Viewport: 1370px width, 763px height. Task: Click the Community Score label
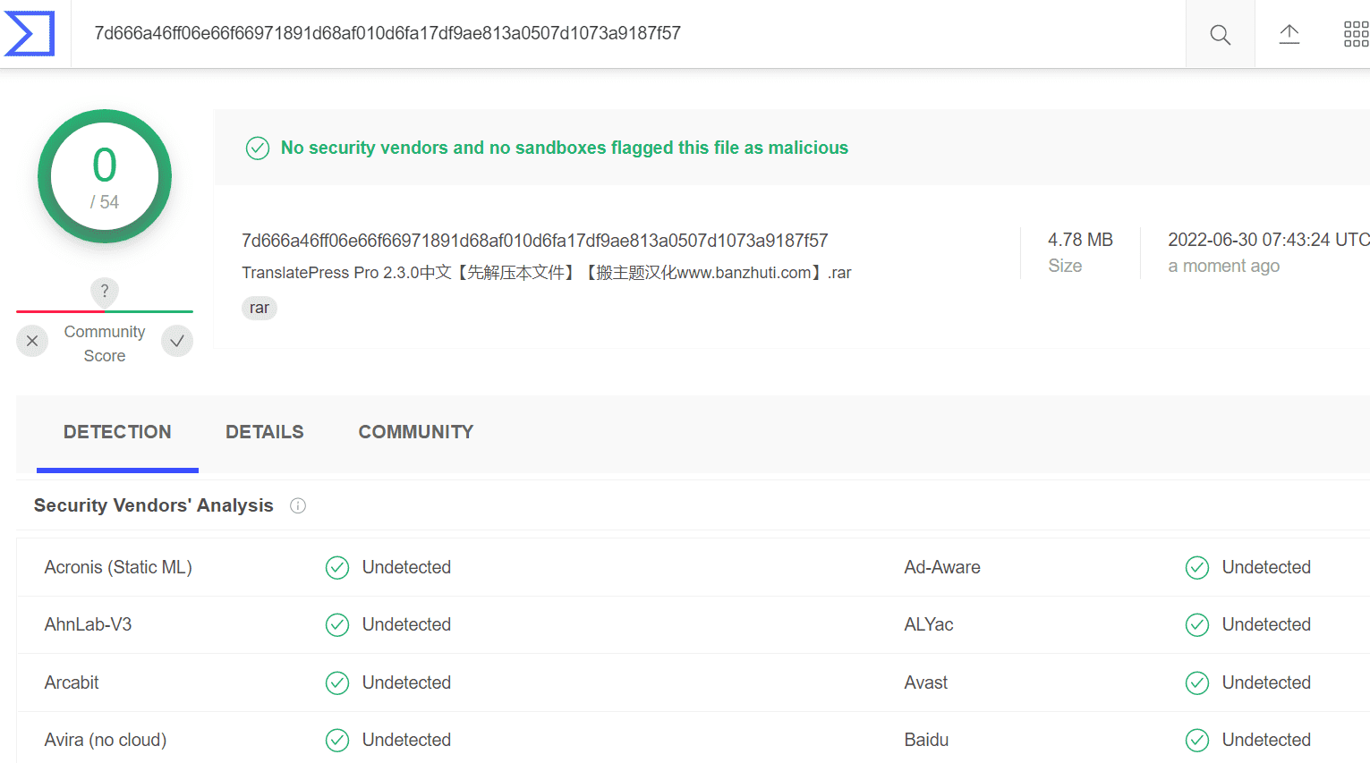[x=105, y=343]
